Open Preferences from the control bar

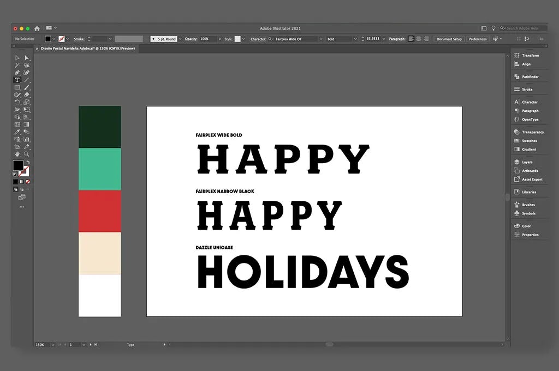pyautogui.click(x=478, y=39)
